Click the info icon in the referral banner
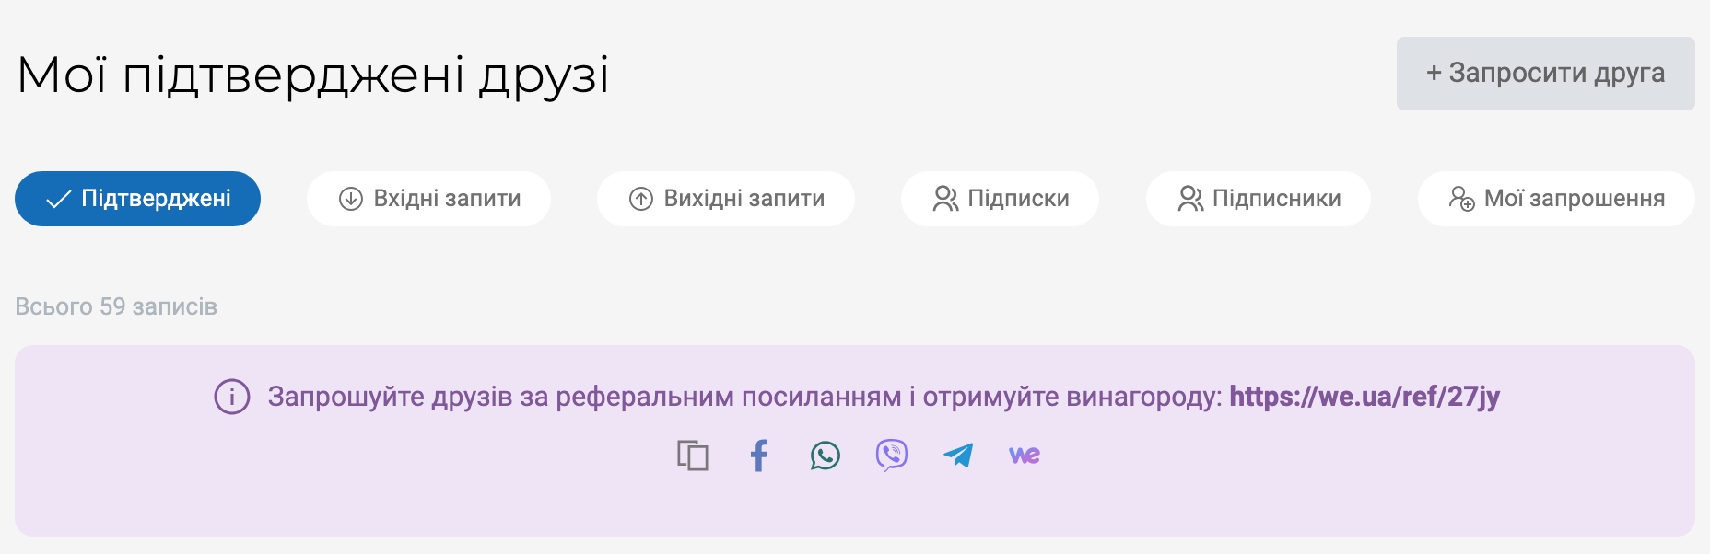Screen dimensions: 1710x554 [232, 398]
